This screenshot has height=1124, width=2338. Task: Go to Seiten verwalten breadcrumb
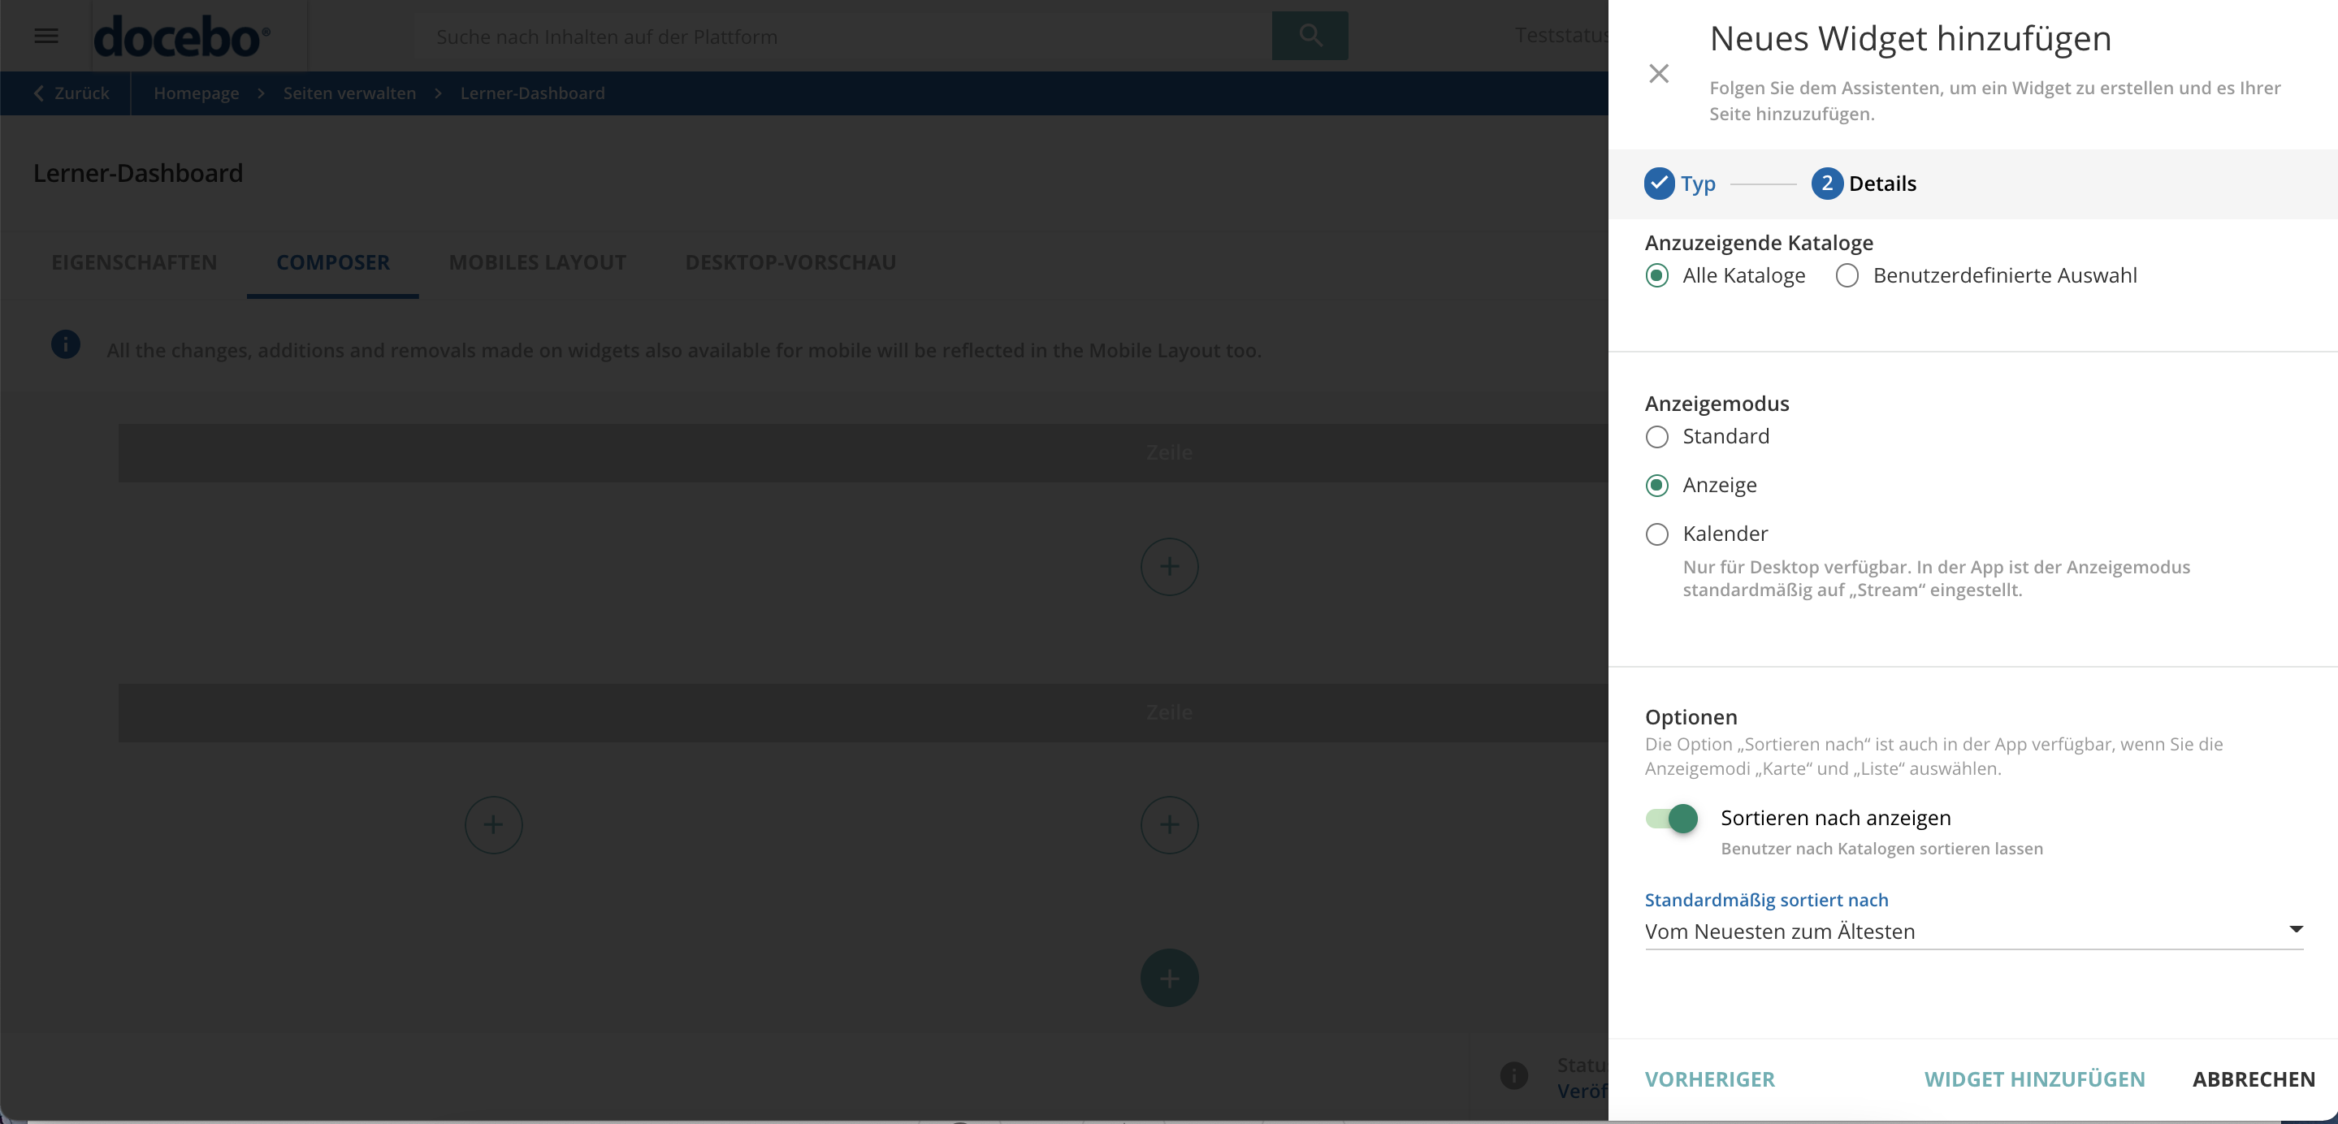(x=349, y=93)
